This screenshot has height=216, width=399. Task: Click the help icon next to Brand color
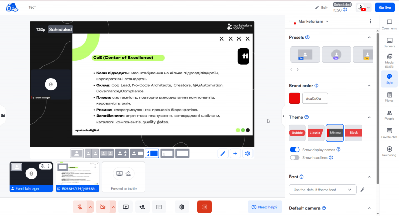tap(316, 86)
